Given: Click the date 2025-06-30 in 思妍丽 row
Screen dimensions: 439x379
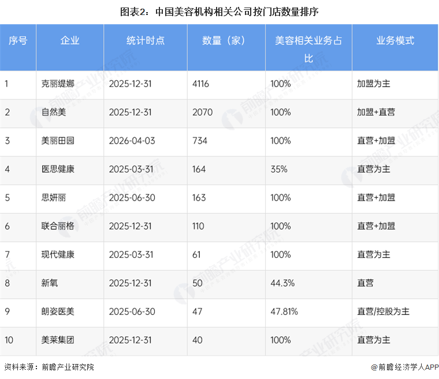Looking at the screenshot, I should (x=132, y=198).
